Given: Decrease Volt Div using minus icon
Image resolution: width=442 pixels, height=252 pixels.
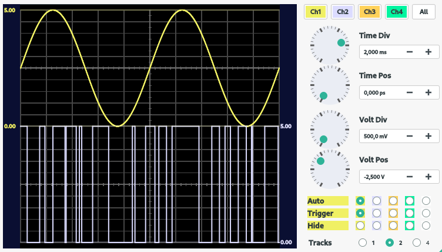Looking at the screenshot, I should [410, 136].
